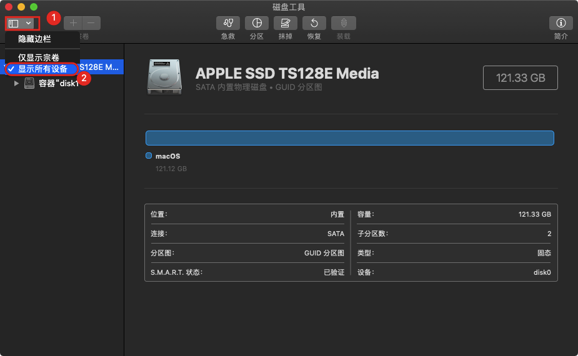Open the 分区 (Partition) tool

pyautogui.click(x=257, y=23)
